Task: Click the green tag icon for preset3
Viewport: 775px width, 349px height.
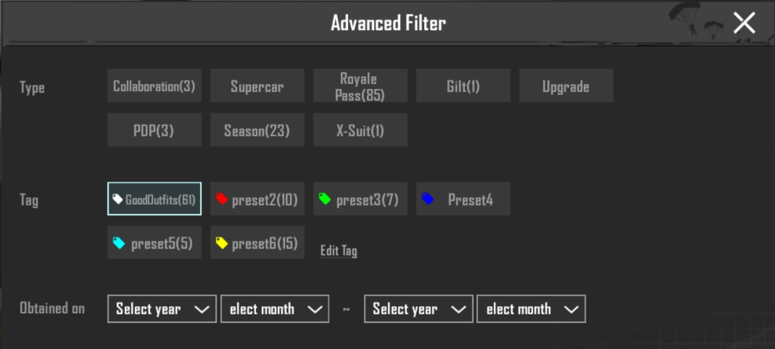Action: (x=325, y=199)
